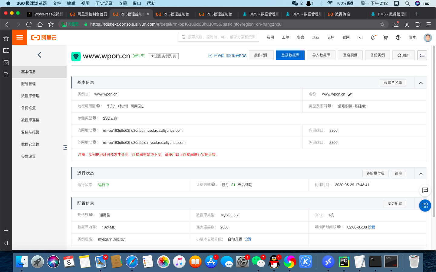Click the 续费 button

tap(398, 173)
